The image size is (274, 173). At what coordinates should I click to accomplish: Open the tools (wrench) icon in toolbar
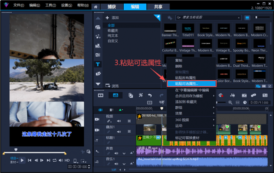tap(141, 95)
